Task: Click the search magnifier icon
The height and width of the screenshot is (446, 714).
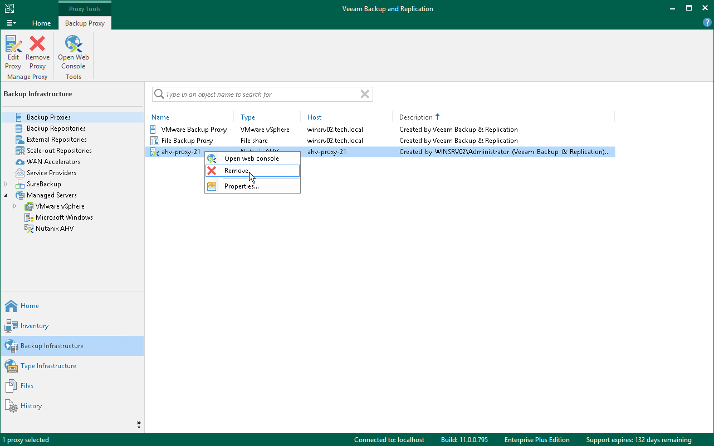Action: coord(159,95)
